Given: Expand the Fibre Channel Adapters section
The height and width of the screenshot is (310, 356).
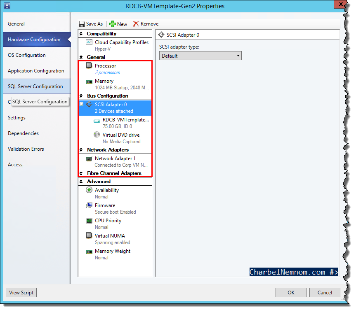Looking at the screenshot, I should 81,173.
